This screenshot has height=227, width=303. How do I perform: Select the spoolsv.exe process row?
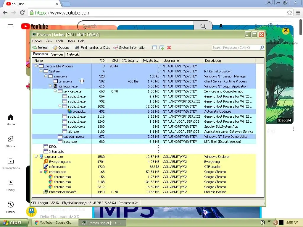[x=144, y=127]
